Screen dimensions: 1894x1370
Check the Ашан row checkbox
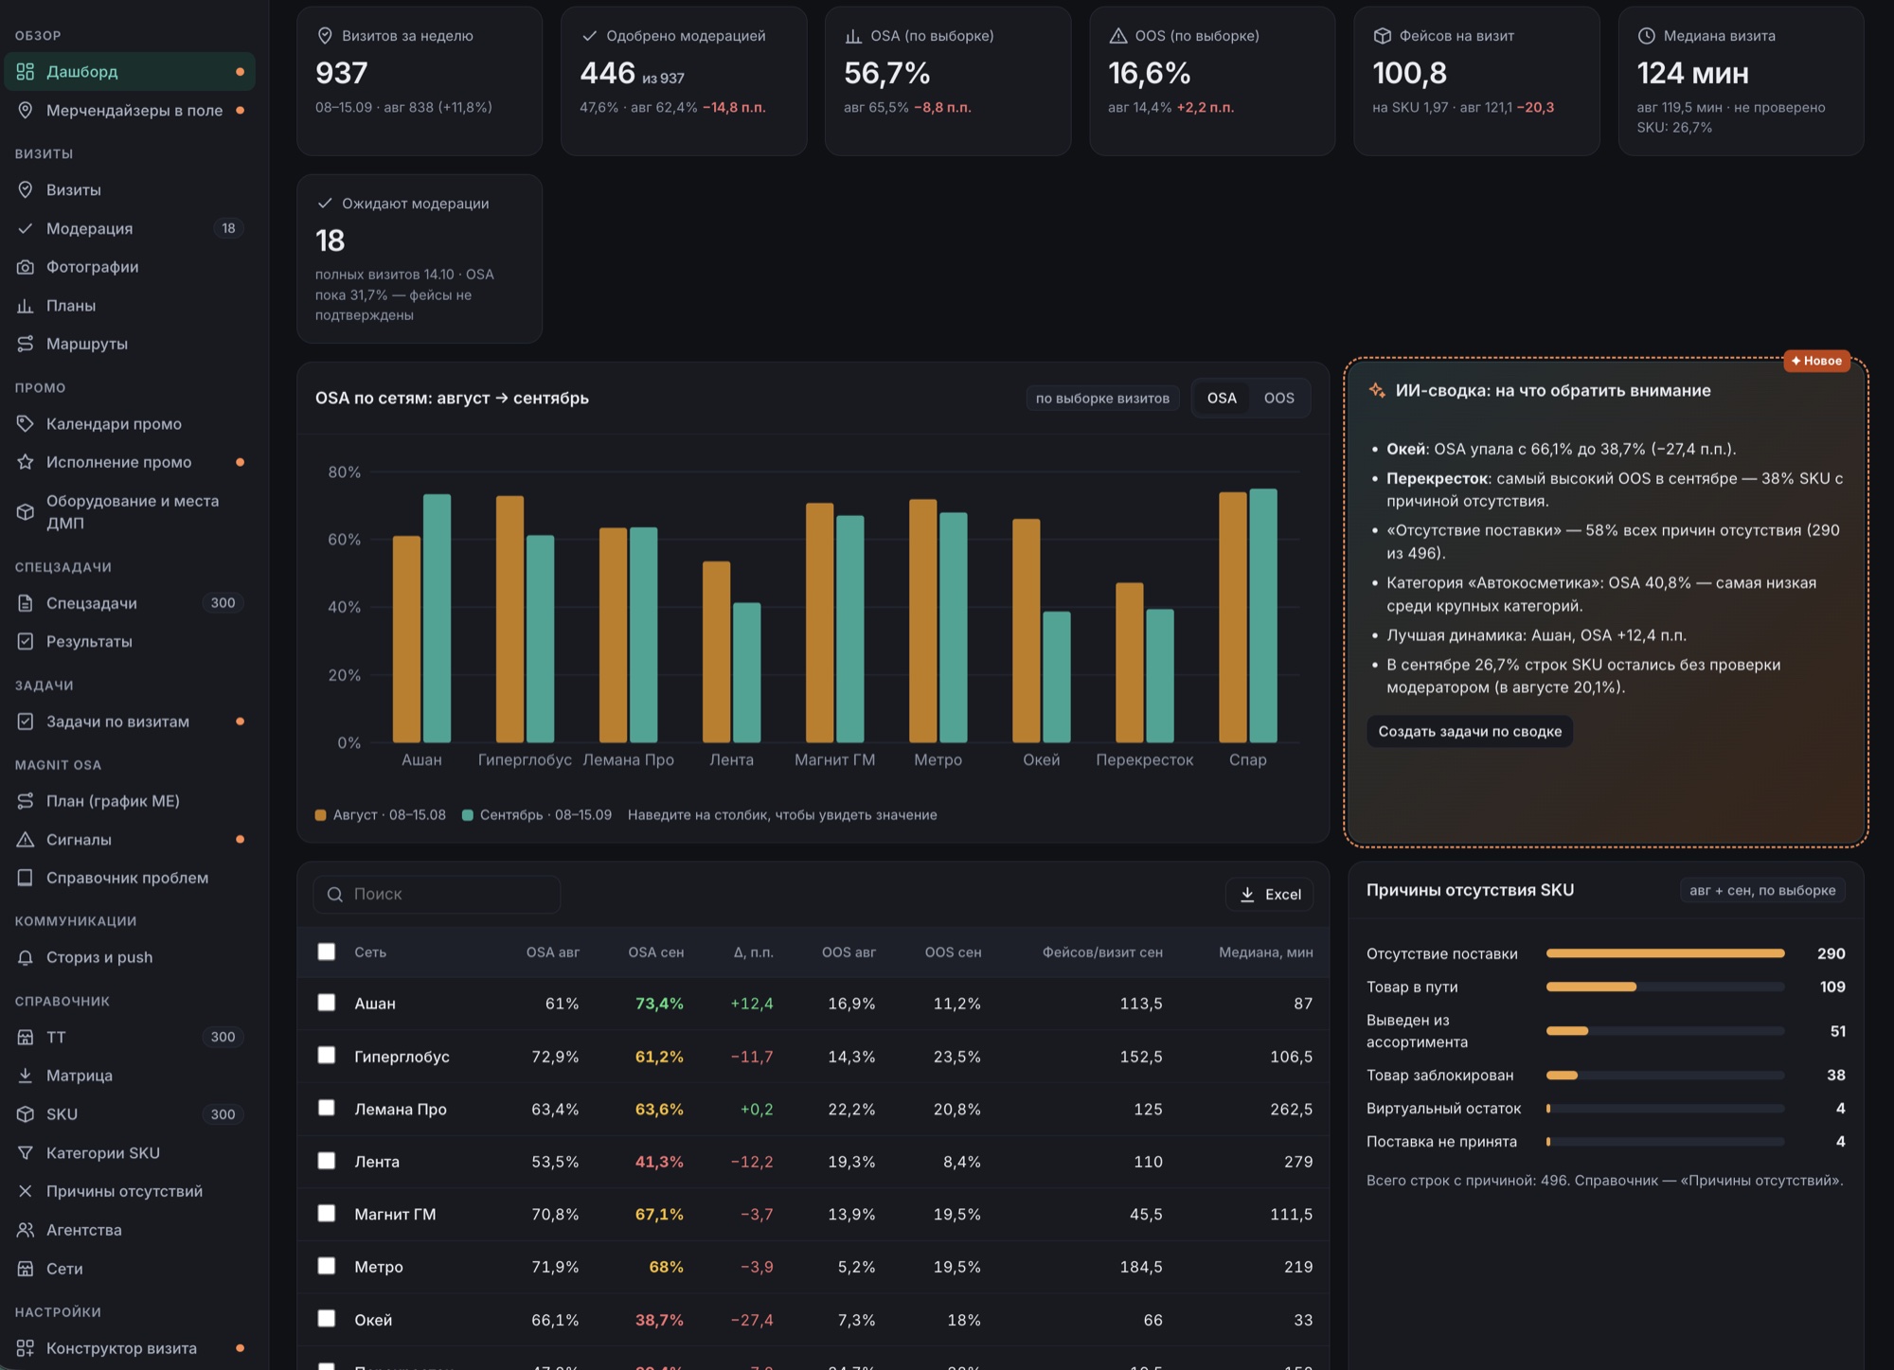click(x=327, y=1003)
